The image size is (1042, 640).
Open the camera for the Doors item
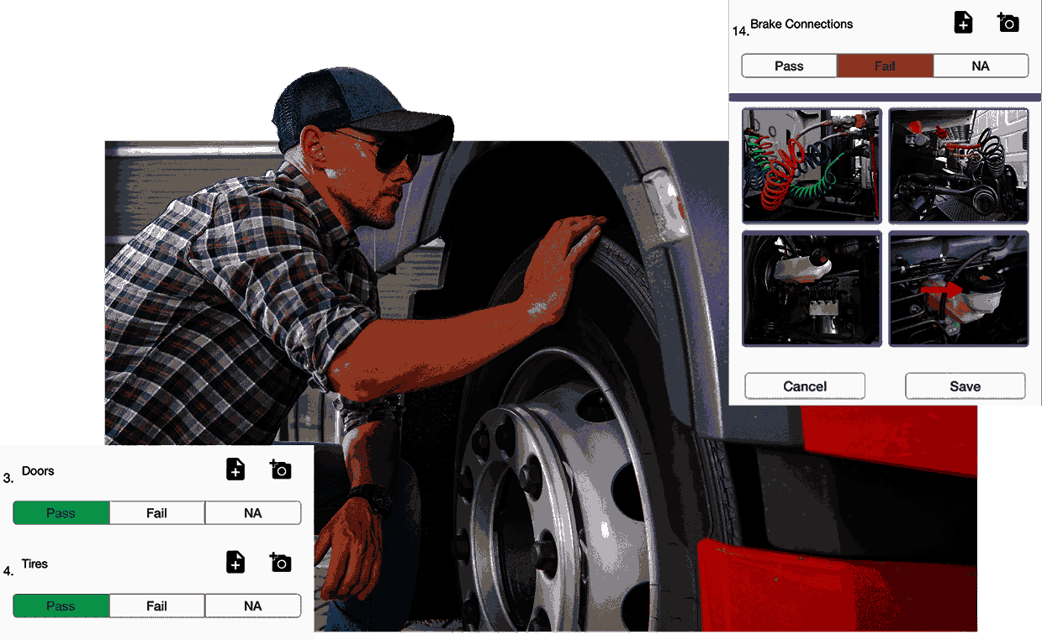pos(280,470)
